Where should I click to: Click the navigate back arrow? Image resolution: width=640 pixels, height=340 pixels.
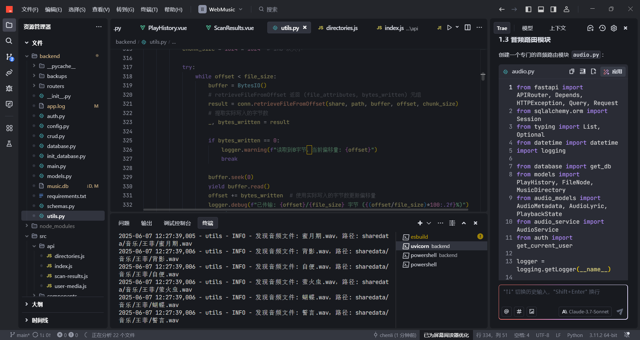[502, 9]
